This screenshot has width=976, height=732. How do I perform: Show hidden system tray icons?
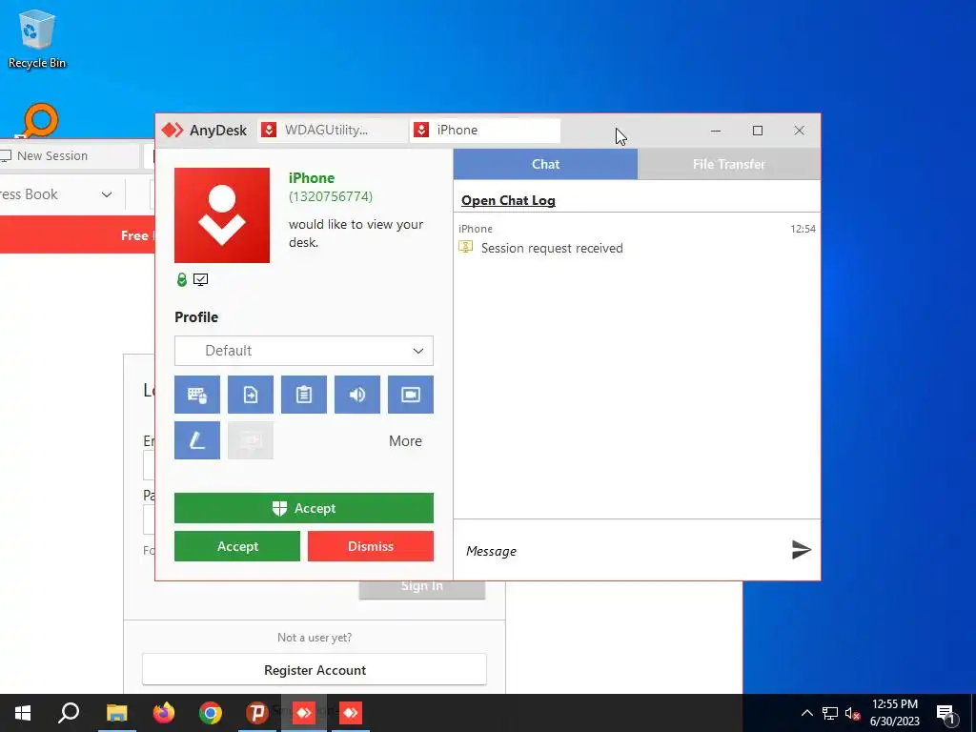(806, 713)
